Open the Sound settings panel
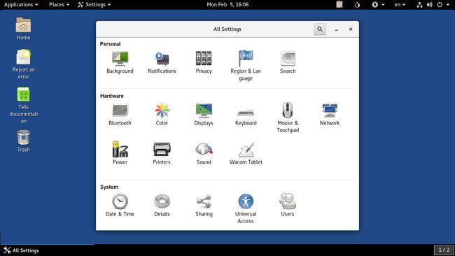Screen dimensions: 455x256 tap(204, 154)
